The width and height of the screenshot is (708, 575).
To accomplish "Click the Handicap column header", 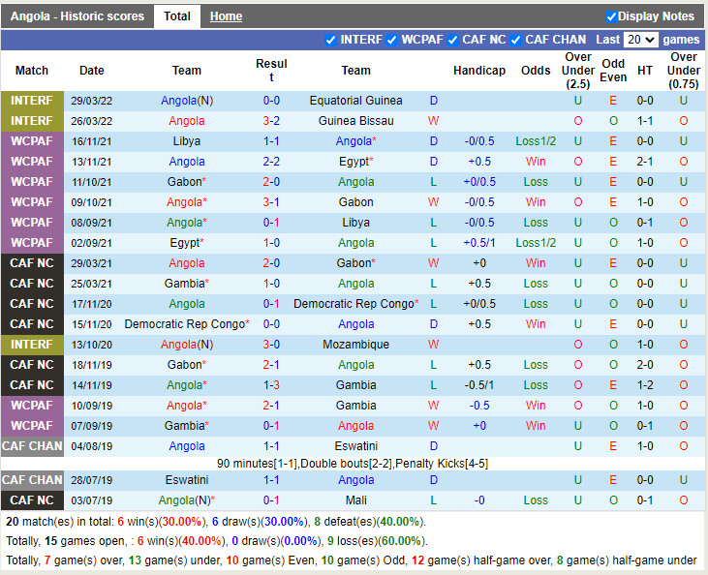I will (x=478, y=71).
